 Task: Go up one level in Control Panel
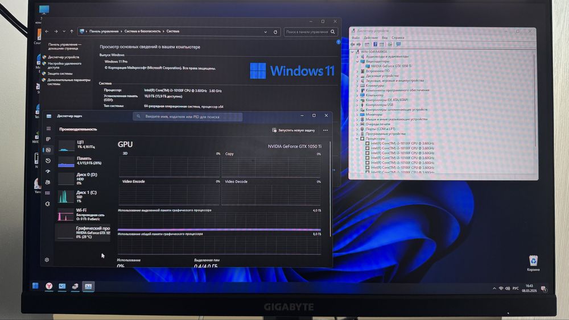(72, 31)
